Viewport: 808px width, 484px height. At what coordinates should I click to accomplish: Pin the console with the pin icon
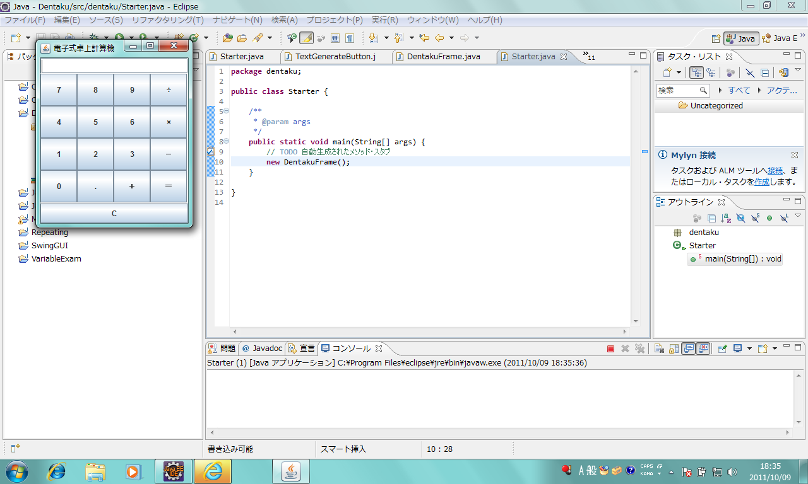pyautogui.click(x=722, y=349)
